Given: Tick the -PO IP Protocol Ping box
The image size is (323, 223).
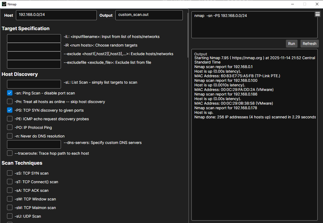Looking at the screenshot, I should click(10, 128).
